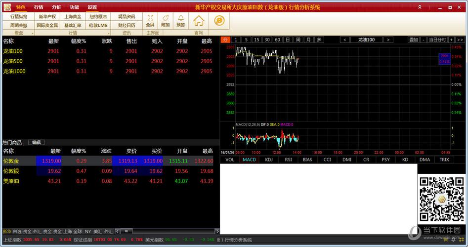Sort by the 幅度% column header in top table
This screenshot has height=247, width=468.
click(x=79, y=41)
